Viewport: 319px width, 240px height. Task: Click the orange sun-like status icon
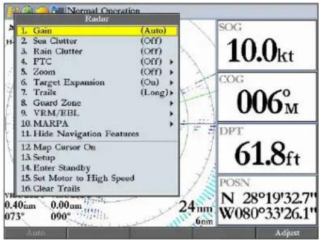point(41,10)
